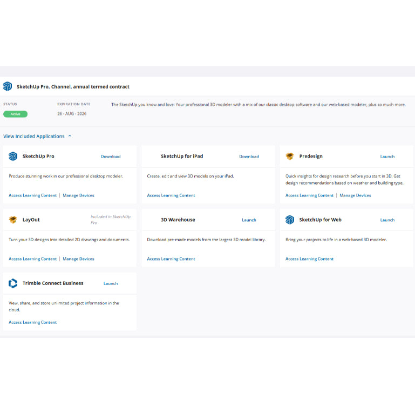Click the green Active status badge

tap(15, 114)
